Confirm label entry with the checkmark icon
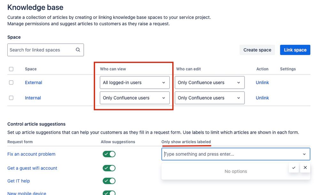This screenshot has width=319, height=195. (x=294, y=168)
